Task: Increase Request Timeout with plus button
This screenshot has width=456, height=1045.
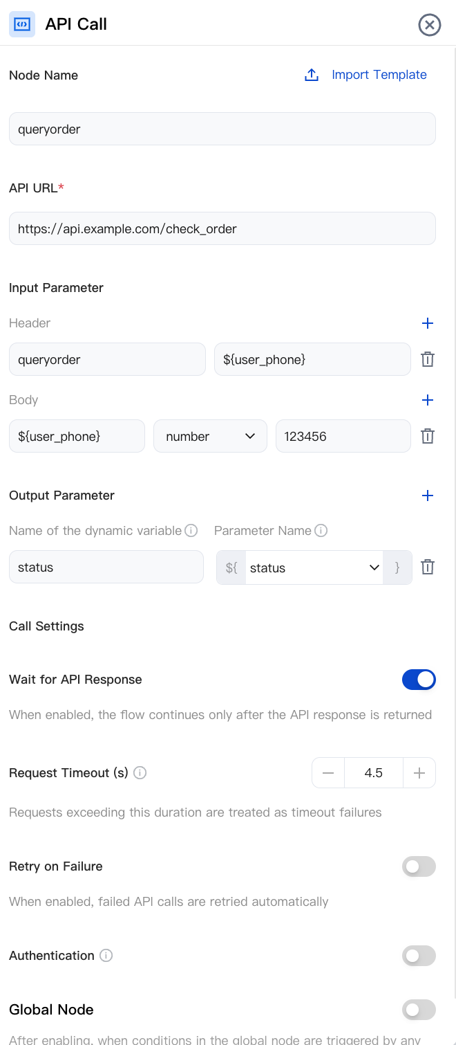Action: pos(419,773)
